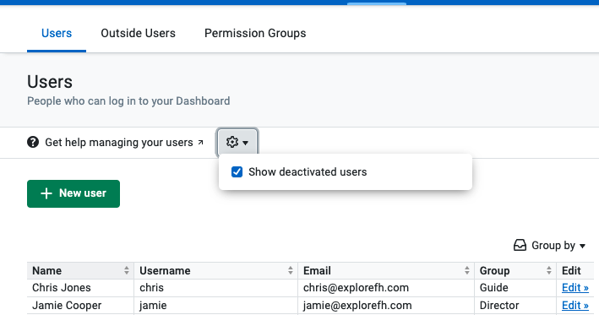Image resolution: width=599 pixels, height=315 pixels.
Task: Uncheck Show deactivated users checkbox
Action: point(237,171)
